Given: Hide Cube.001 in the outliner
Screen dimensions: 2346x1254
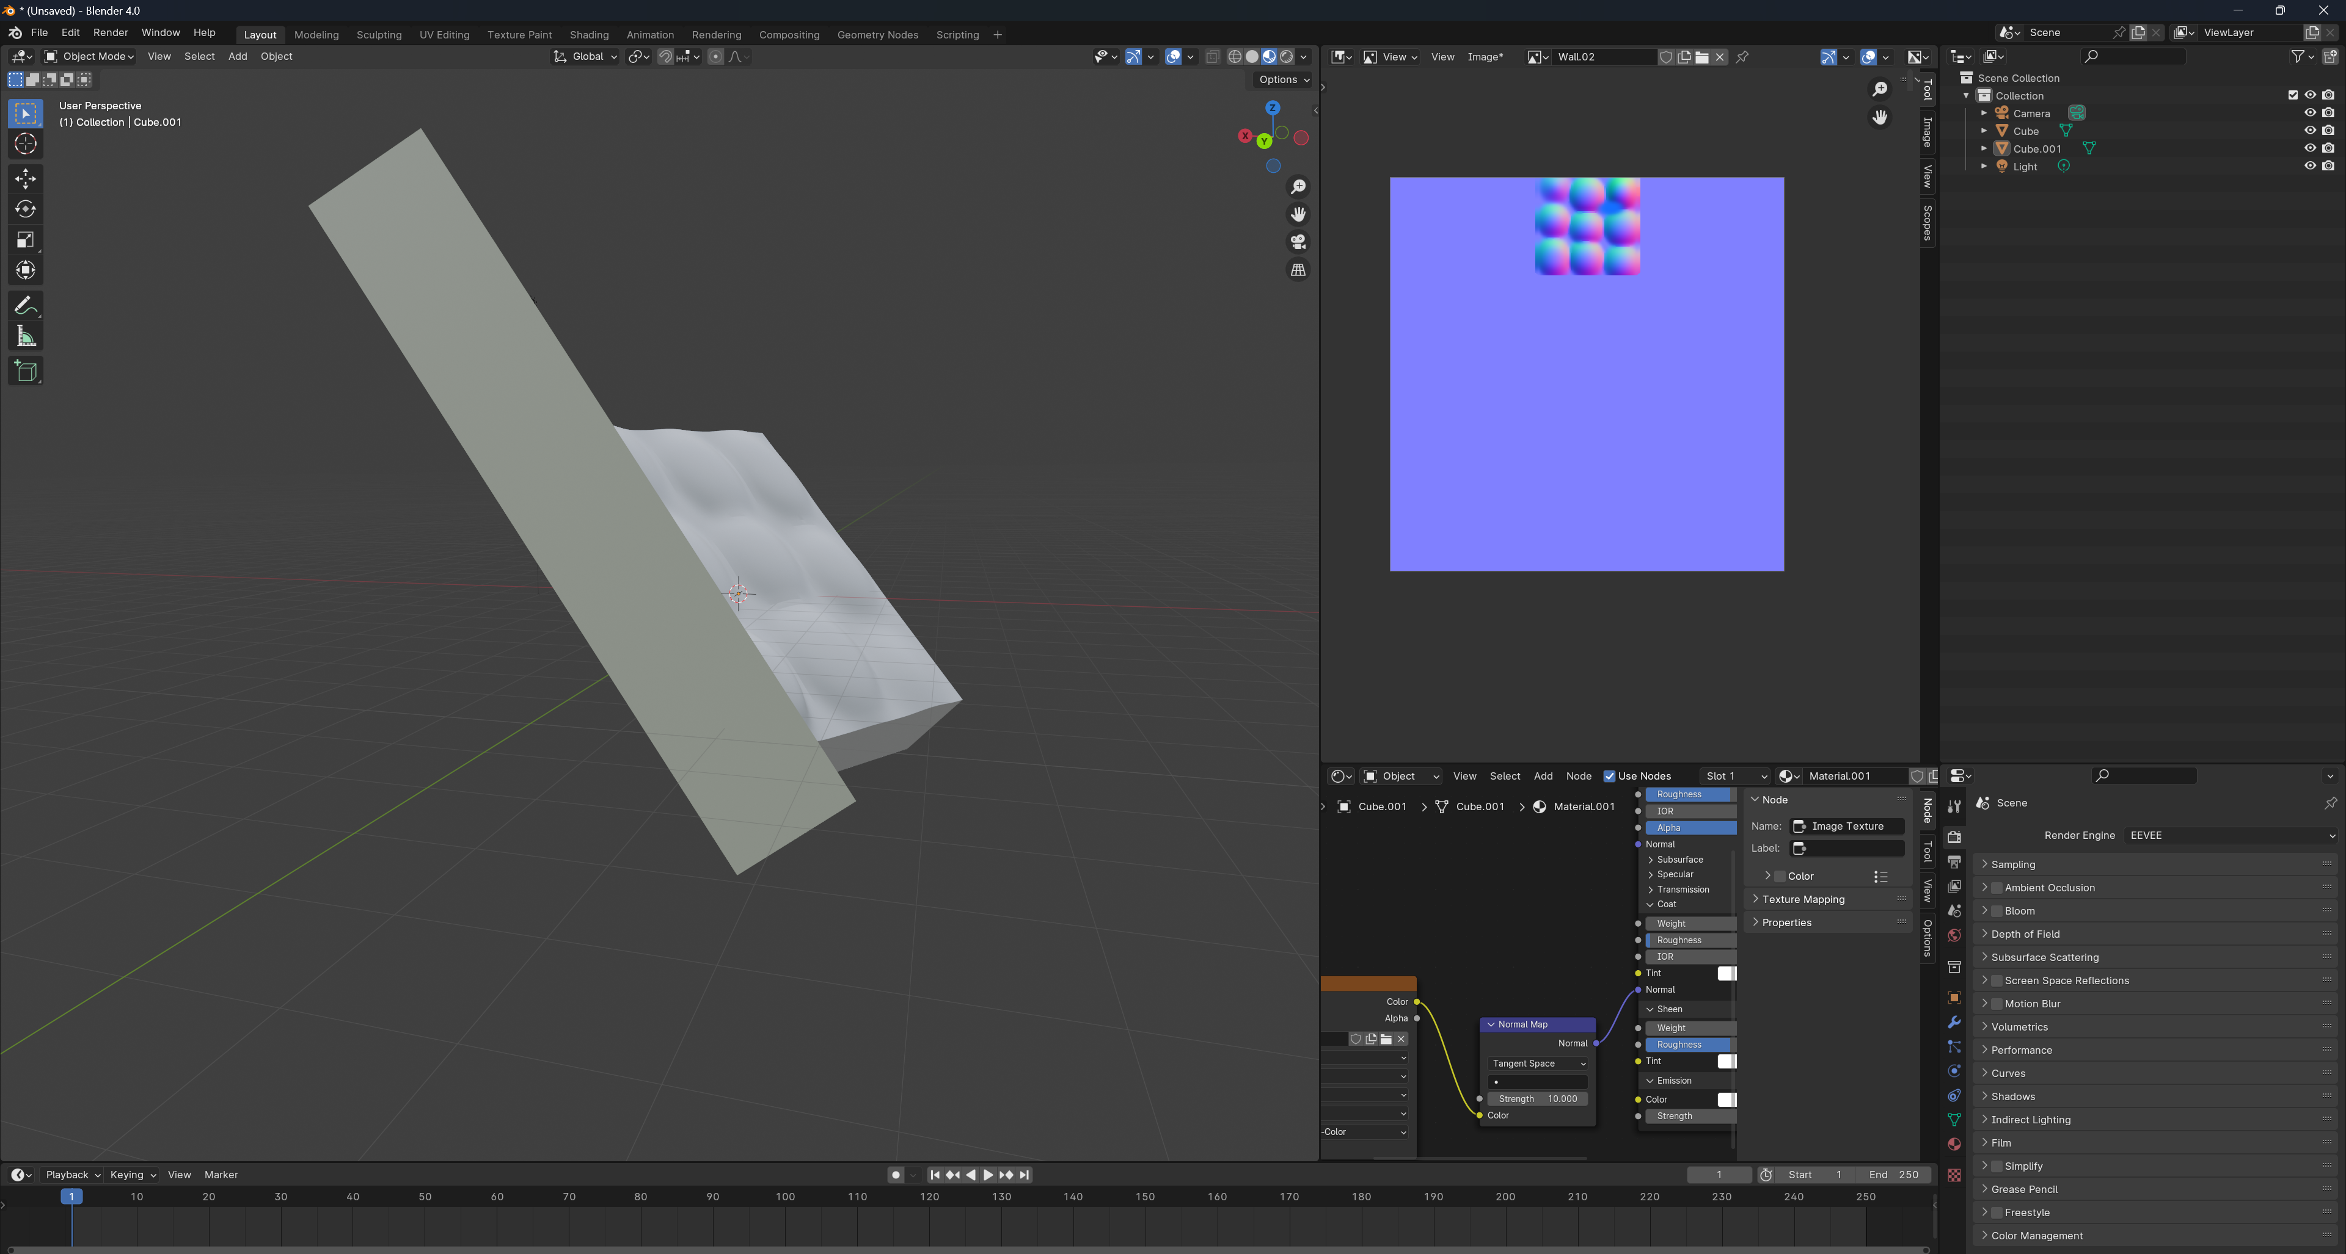Looking at the screenshot, I should click(2309, 148).
